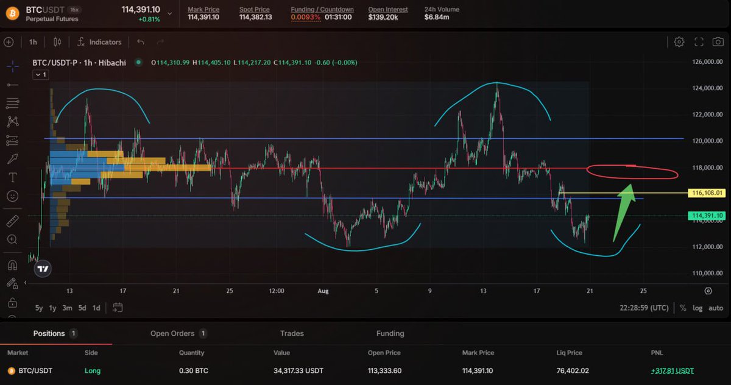Toggle the magnet mode icon
Image resolution: width=731 pixels, height=385 pixels.
[x=12, y=264]
